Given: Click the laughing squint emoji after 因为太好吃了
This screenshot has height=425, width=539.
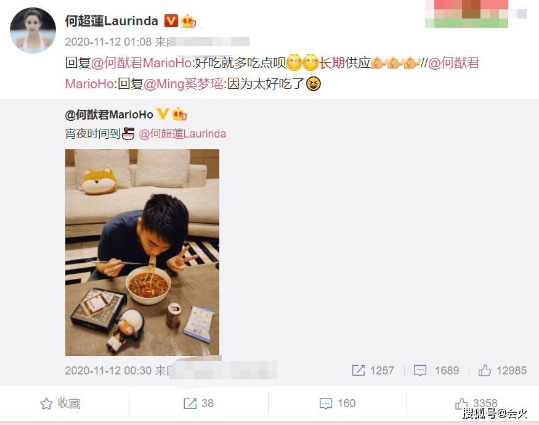Looking at the screenshot, I should [313, 84].
